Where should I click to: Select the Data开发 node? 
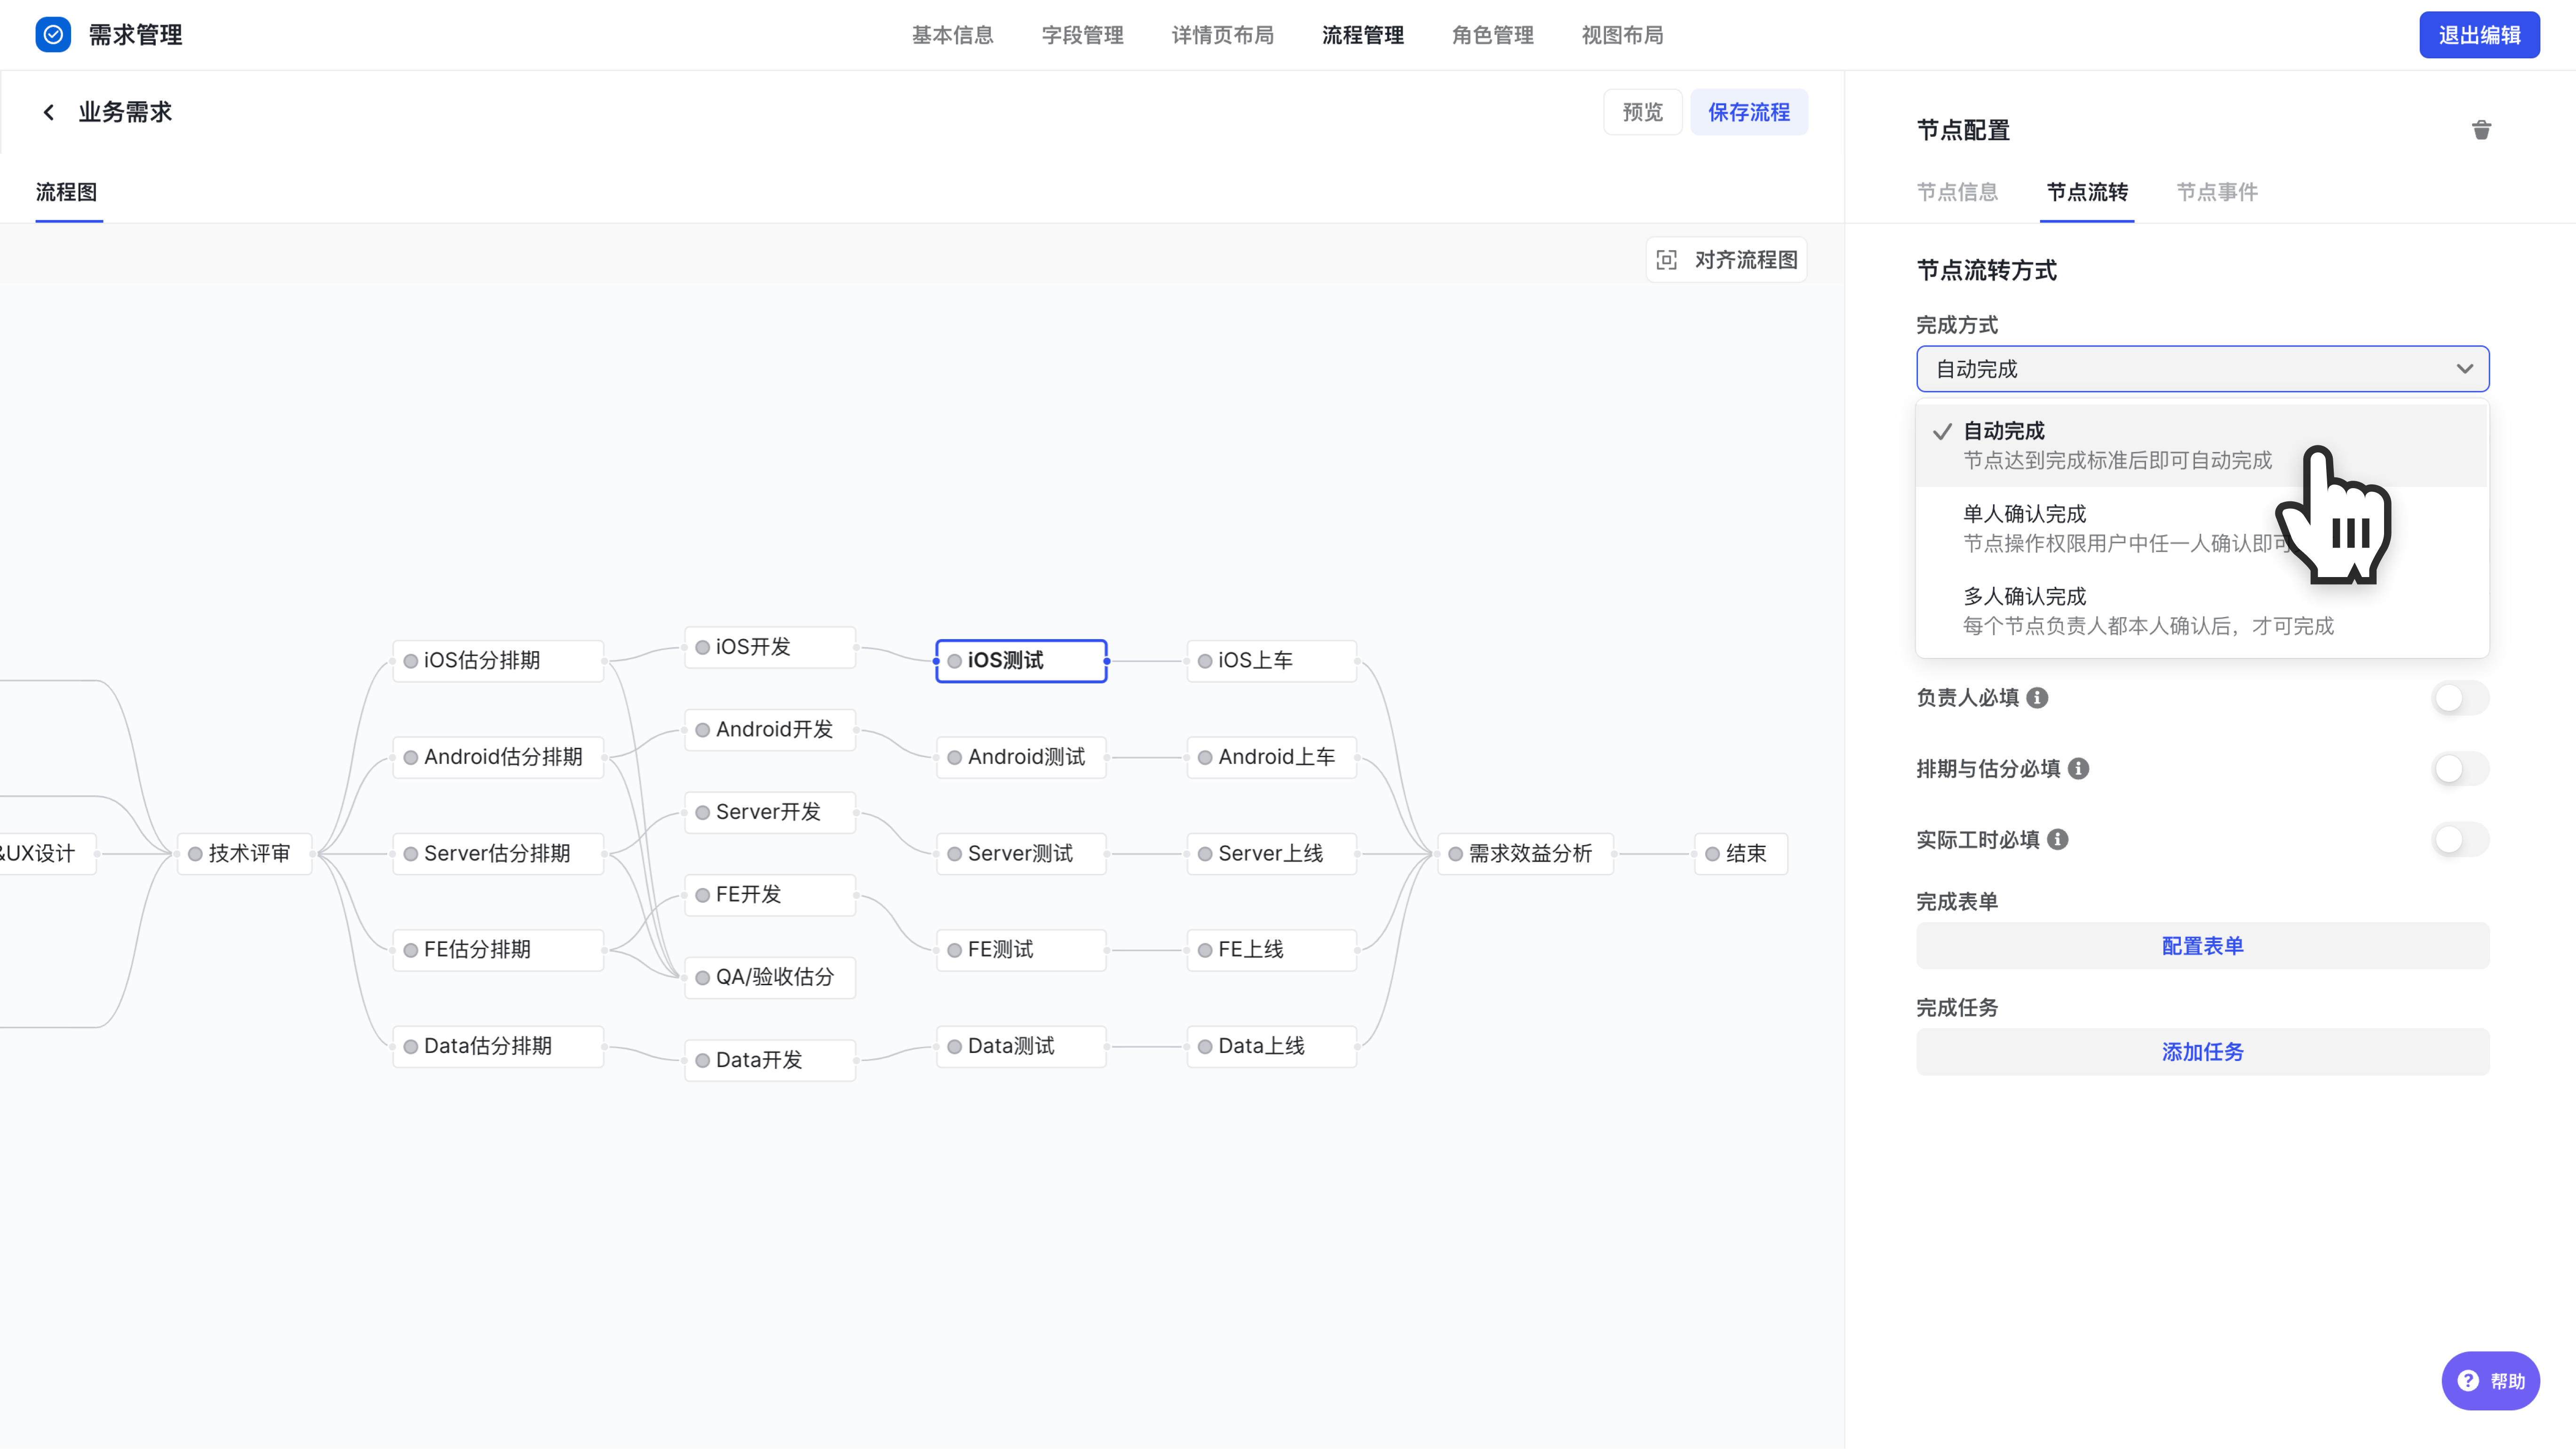pyautogui.click(x=770, y=1060)
